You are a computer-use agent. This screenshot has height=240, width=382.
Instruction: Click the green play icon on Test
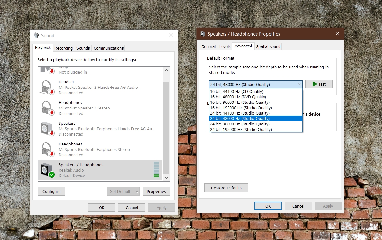(x=315, y=84)
